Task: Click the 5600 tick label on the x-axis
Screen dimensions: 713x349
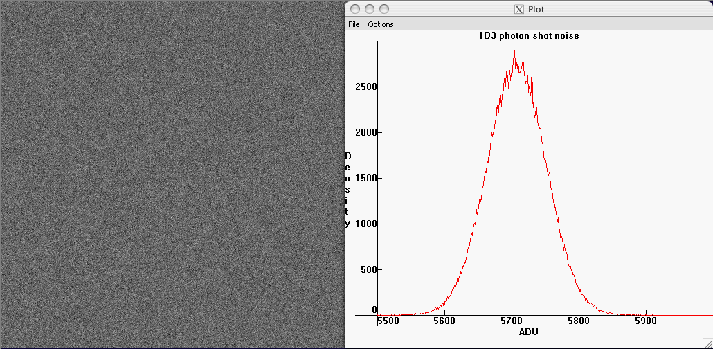Action: (444, 321)
